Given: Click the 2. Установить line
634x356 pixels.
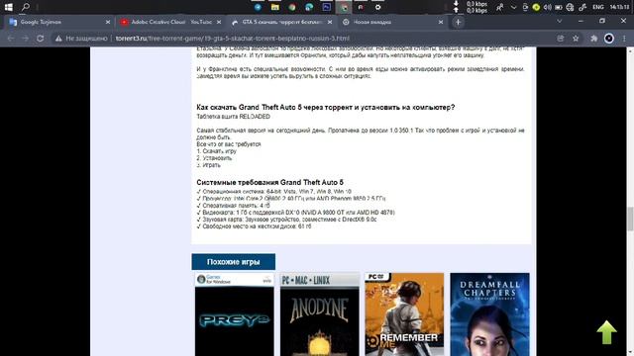Looking at the screenshot, I should tap(214, 158).
